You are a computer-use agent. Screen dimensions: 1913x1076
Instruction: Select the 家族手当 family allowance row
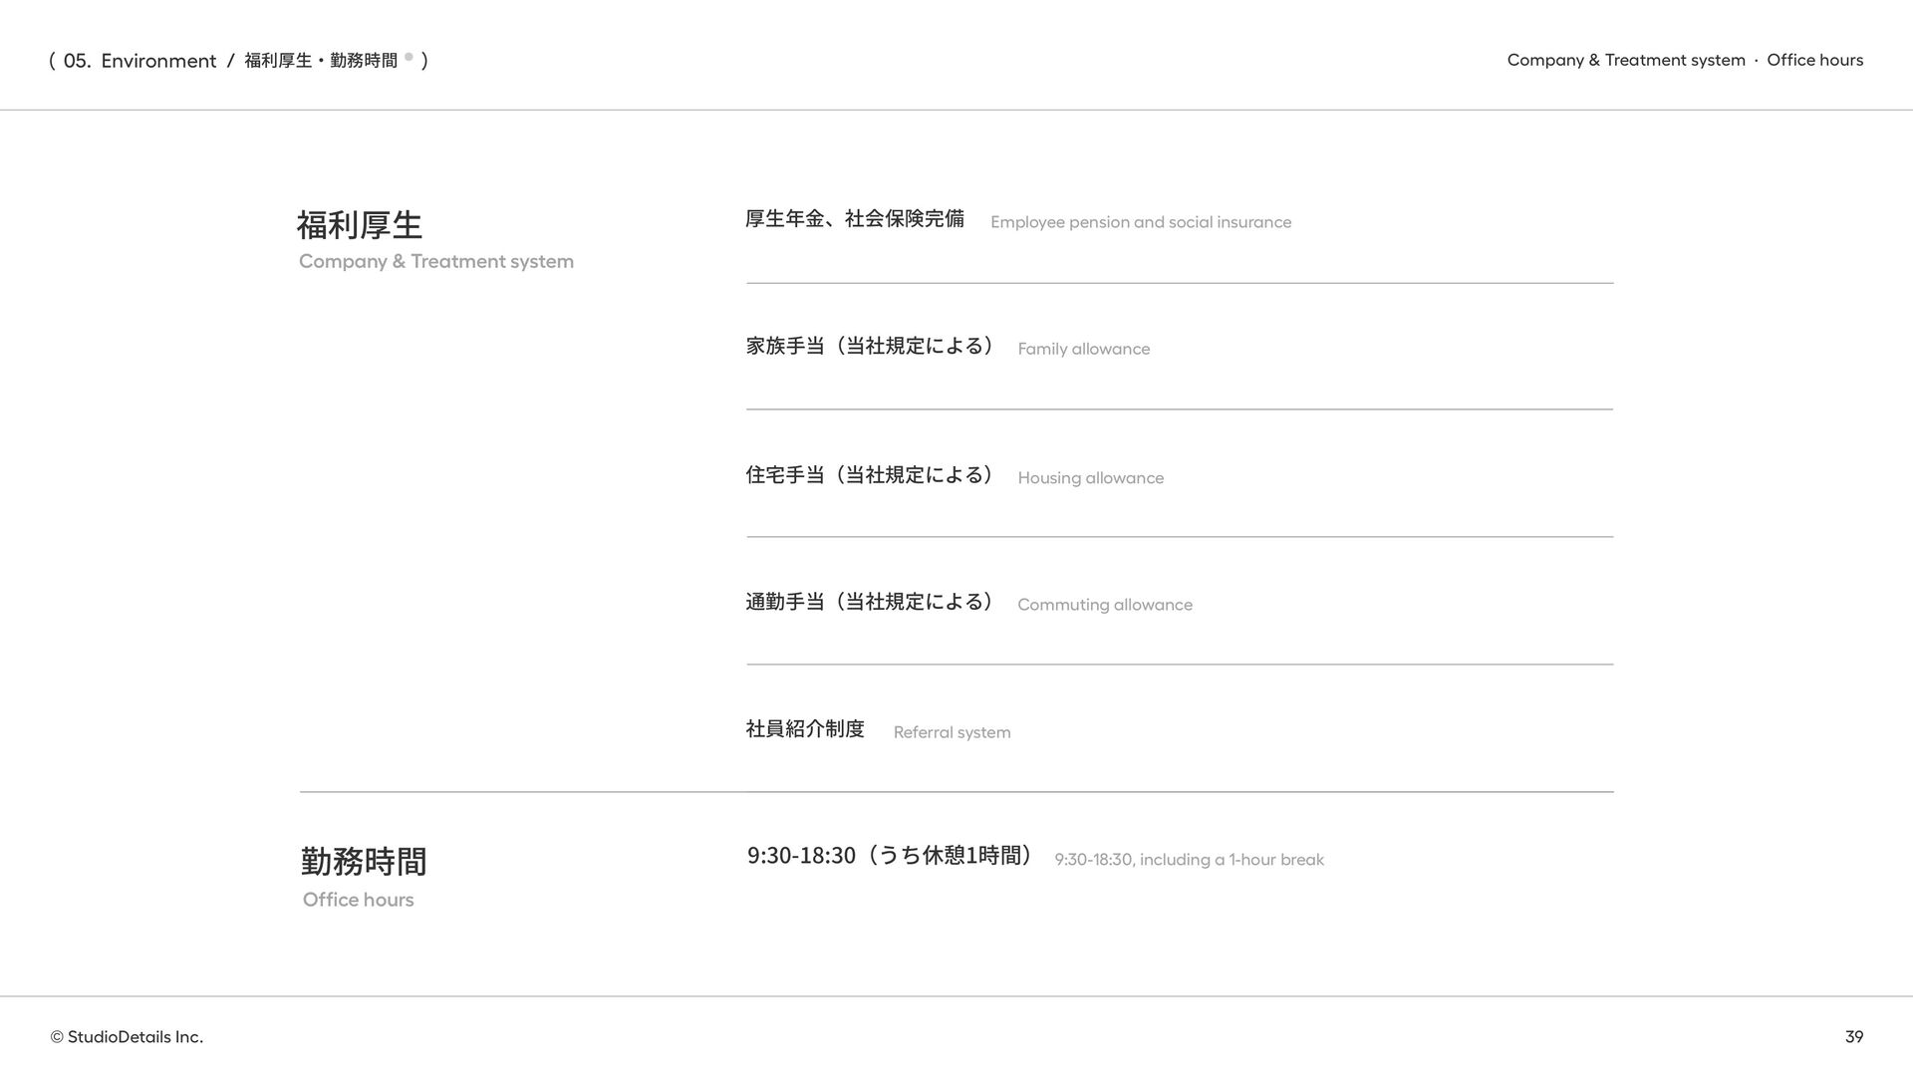click(x=870, y=346)
